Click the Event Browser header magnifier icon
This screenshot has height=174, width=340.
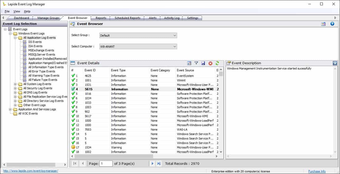click(x=72, y=24)
